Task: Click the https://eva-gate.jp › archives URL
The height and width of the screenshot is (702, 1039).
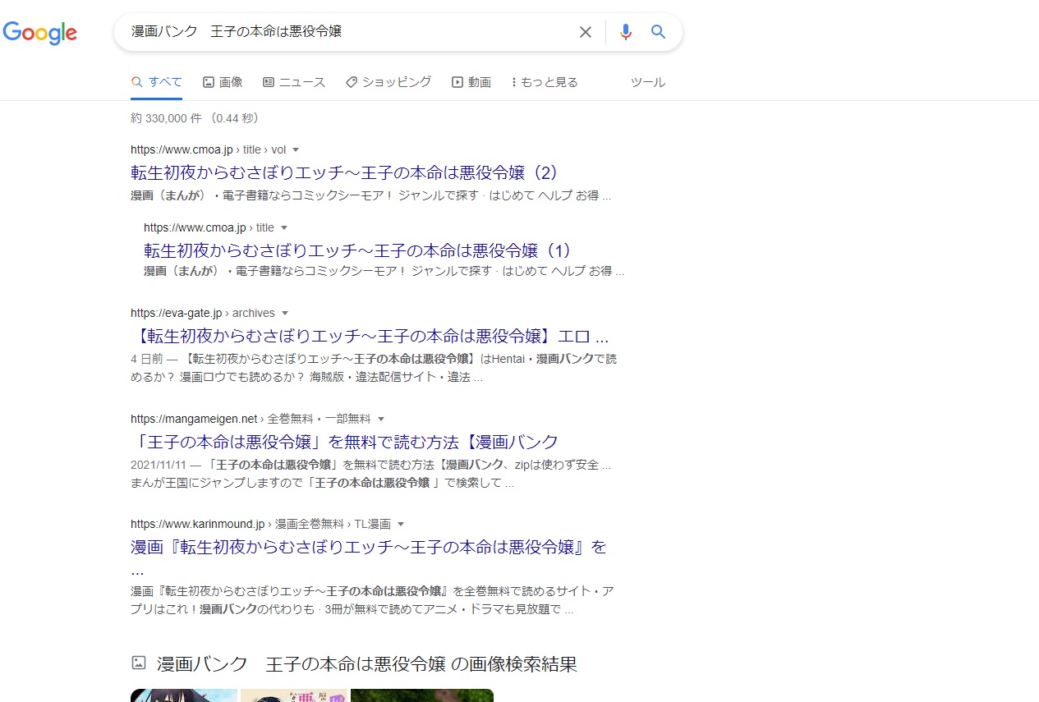Action: (x=203, y=313)
